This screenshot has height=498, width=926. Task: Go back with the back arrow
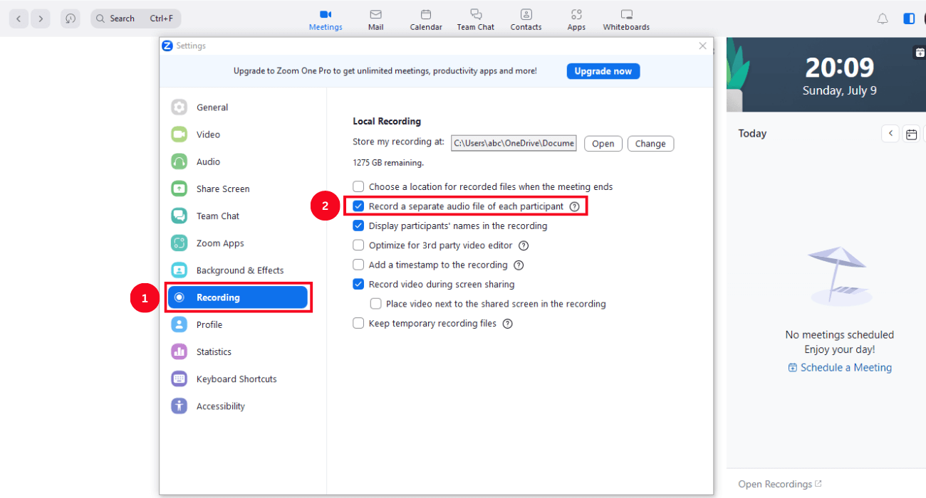19,18
